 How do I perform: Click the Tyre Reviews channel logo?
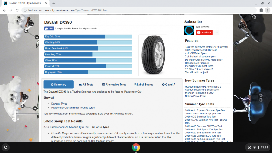[189, 30]
